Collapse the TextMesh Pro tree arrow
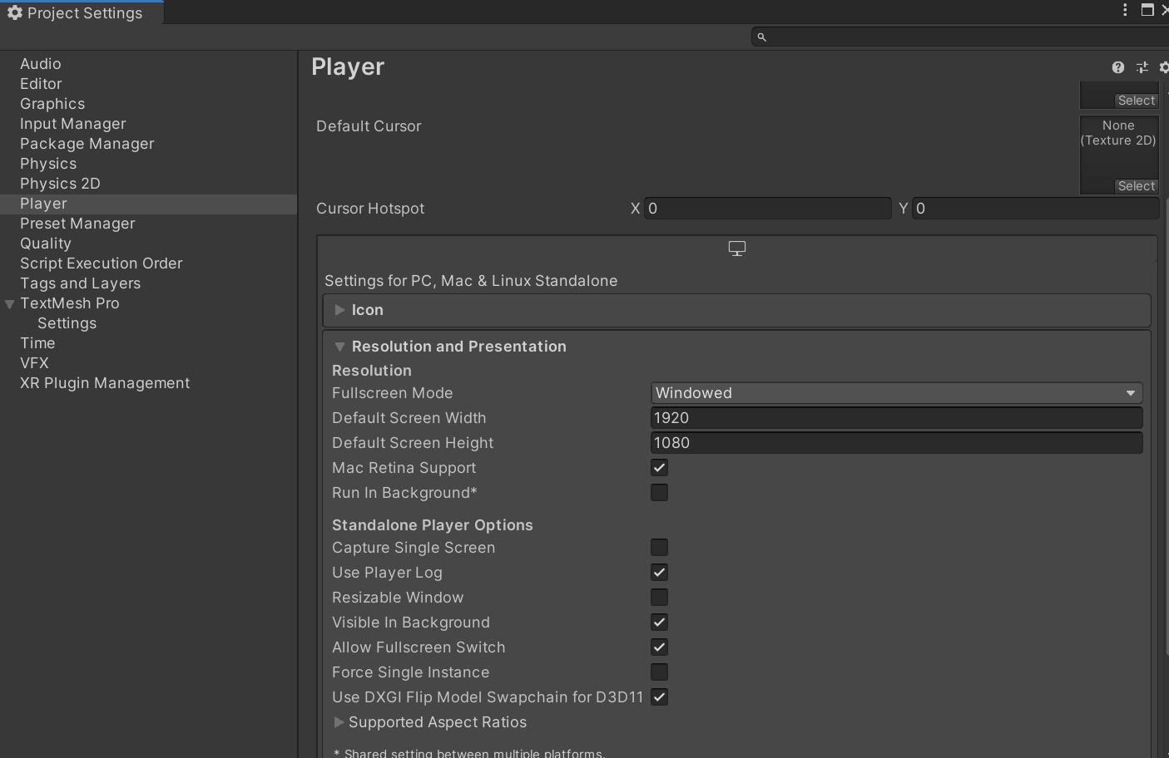The image size is (1169, 758). pyautogui.click(x=10, y=304)
